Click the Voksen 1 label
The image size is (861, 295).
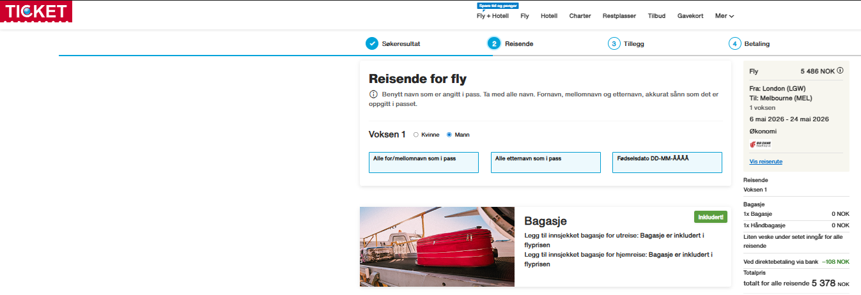387,135
